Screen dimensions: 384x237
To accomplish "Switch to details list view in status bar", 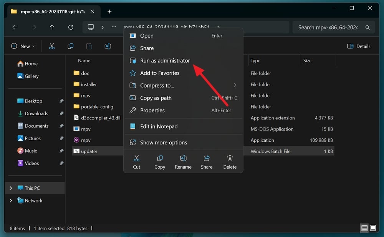I will (x=364, y=228).
